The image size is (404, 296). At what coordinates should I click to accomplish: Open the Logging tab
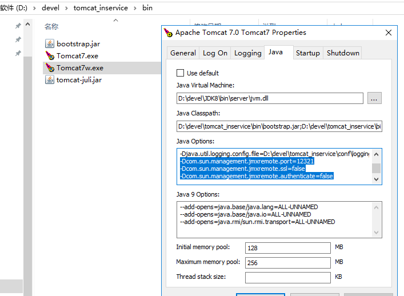click(247, 53)
